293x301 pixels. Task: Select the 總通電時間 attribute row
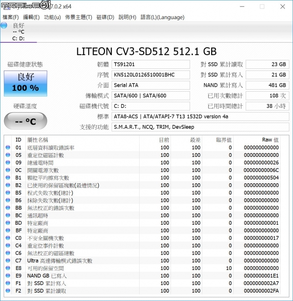(142, 163)
